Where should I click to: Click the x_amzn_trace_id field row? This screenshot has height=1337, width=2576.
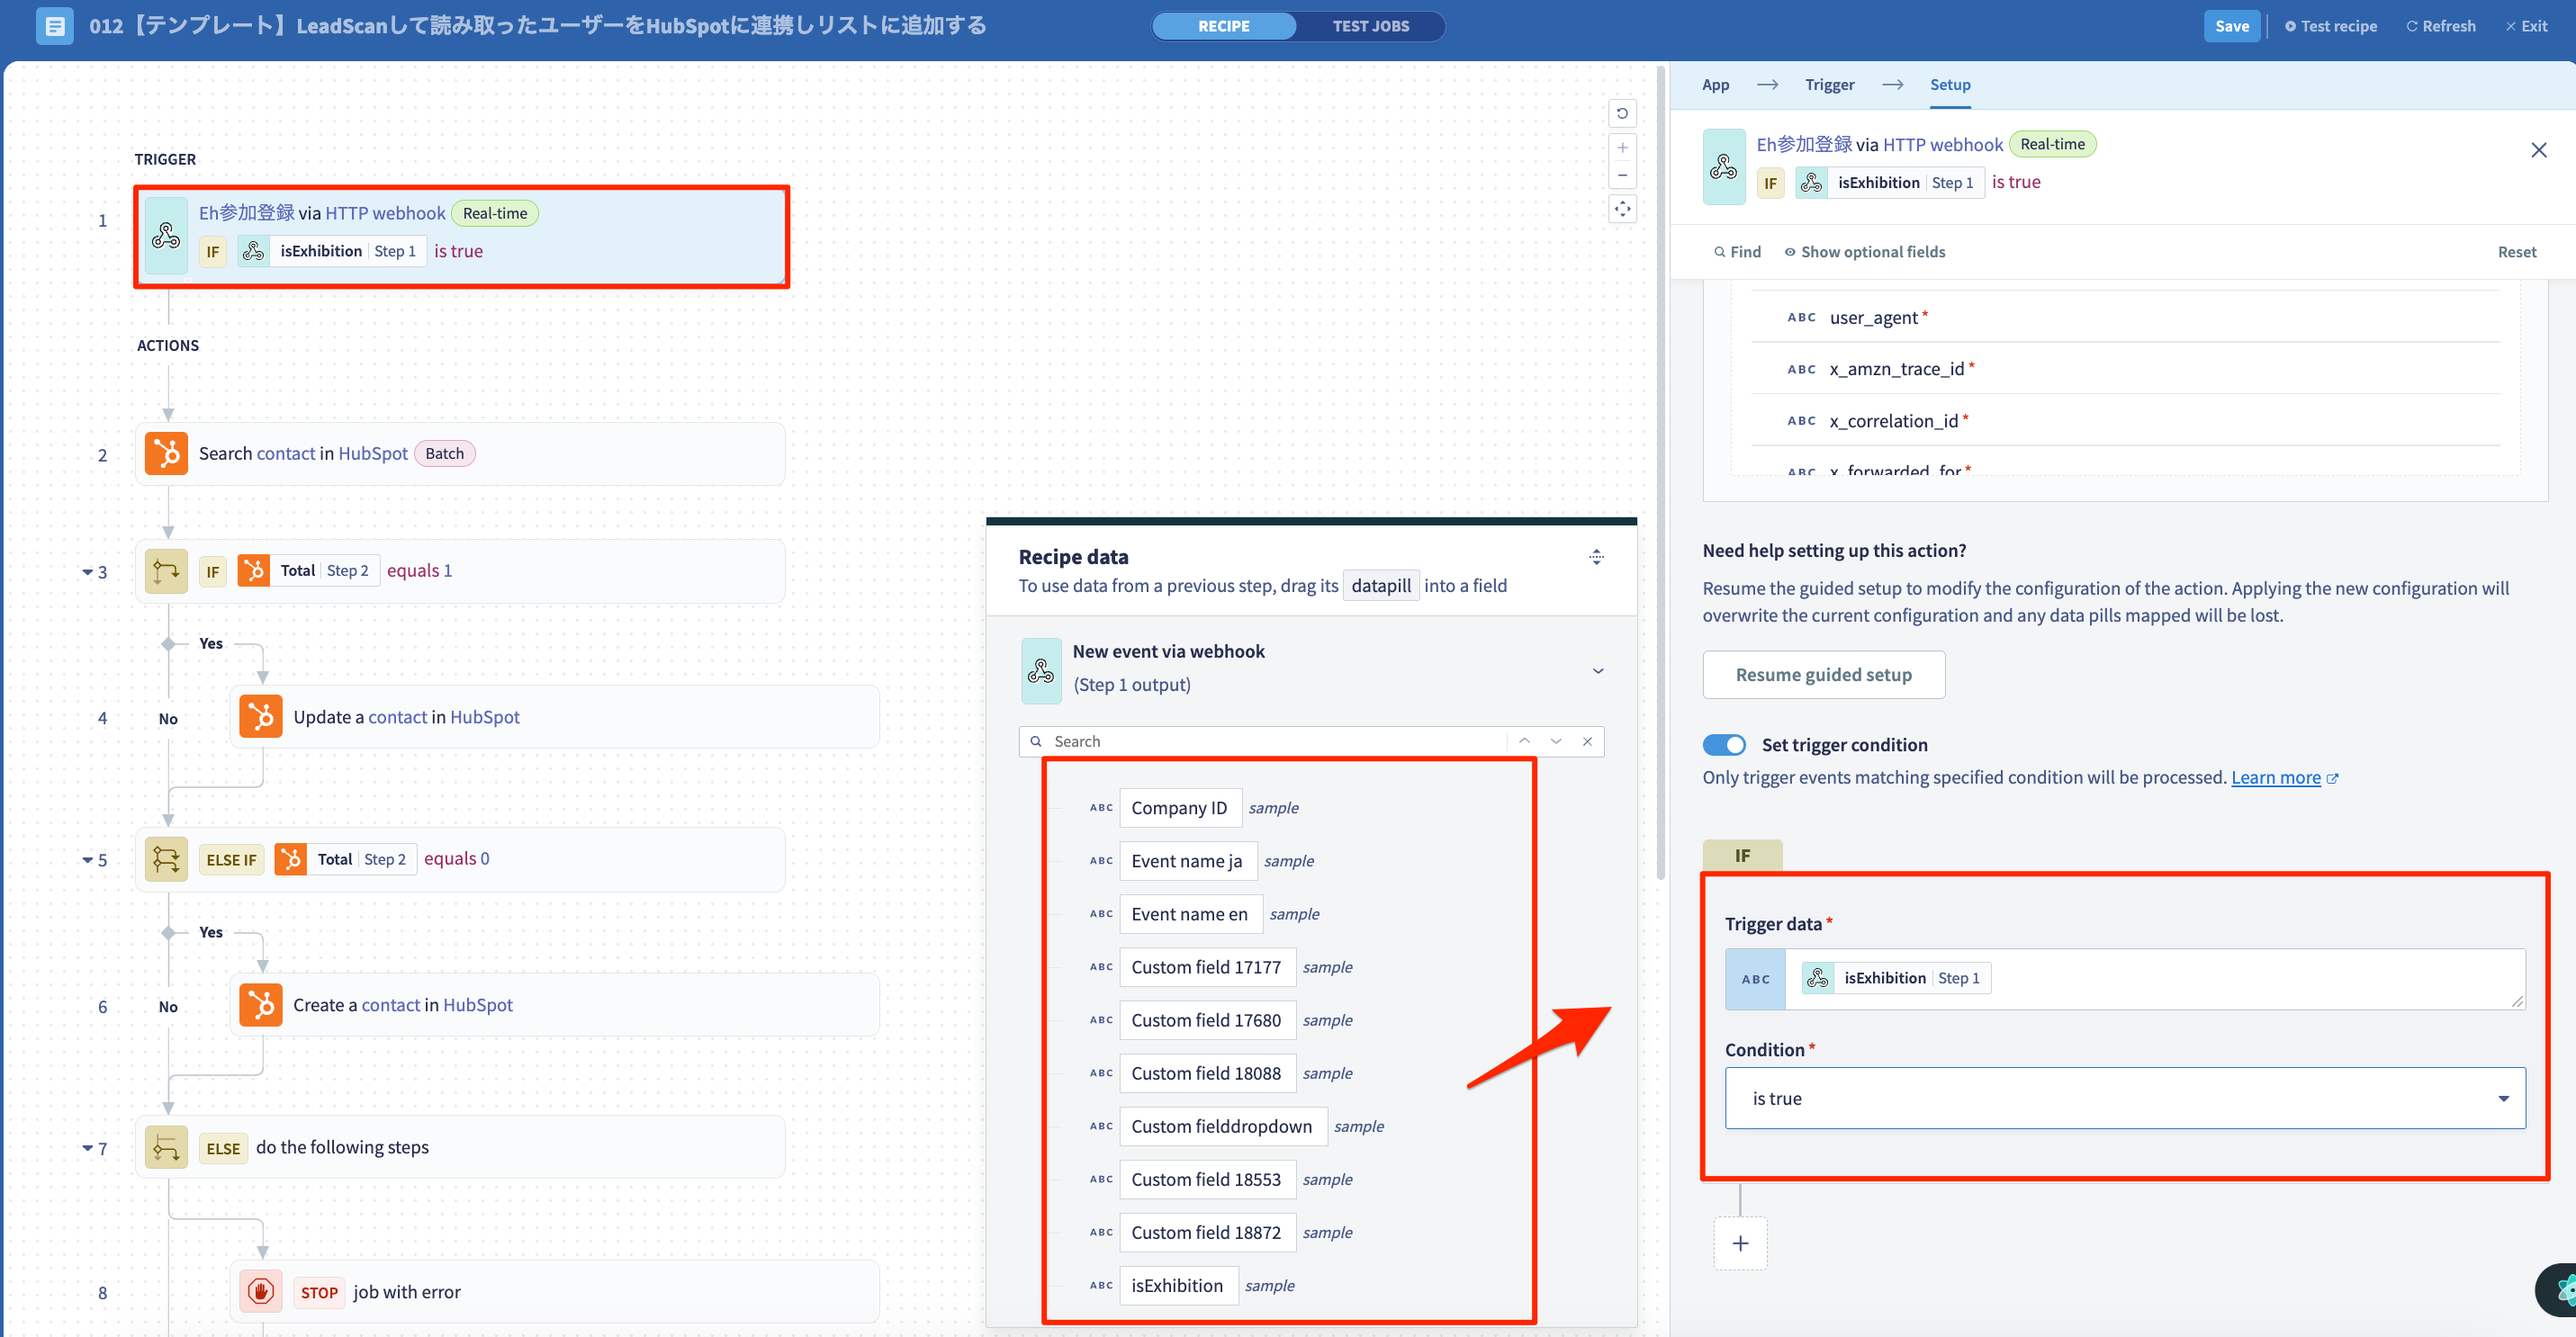pyautogui.click(x=2125, y=369)
